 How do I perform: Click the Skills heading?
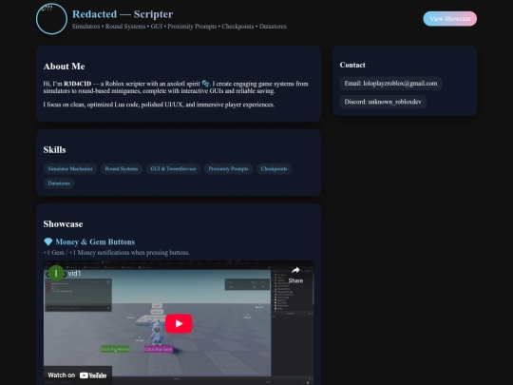(55, 150)
